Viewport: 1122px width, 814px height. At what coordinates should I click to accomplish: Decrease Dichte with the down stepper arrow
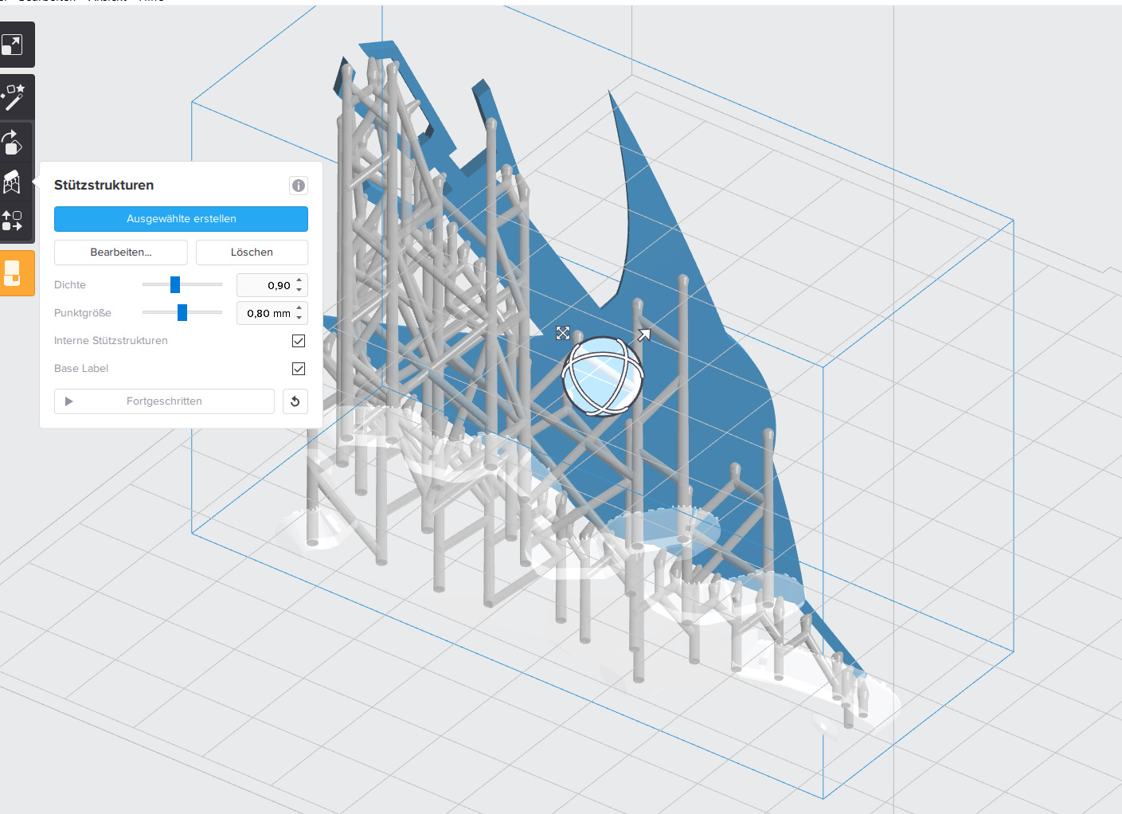point(299,290)
